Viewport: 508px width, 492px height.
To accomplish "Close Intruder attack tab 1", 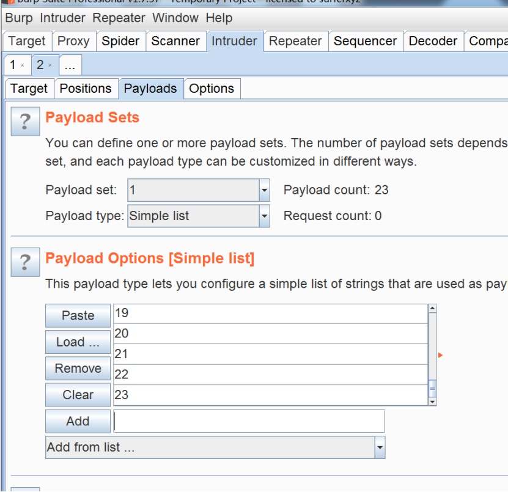I will click(23, 65).
